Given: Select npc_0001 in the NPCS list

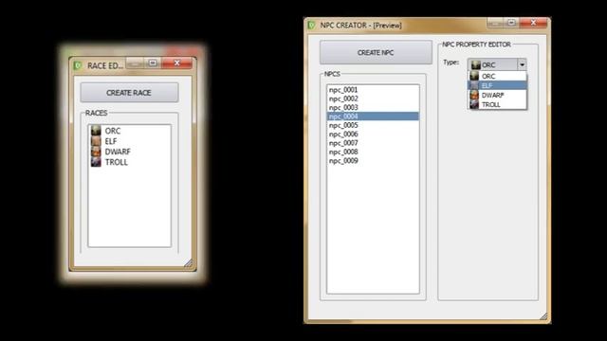Looking at the screenshot, I should (x=373, y=90).
